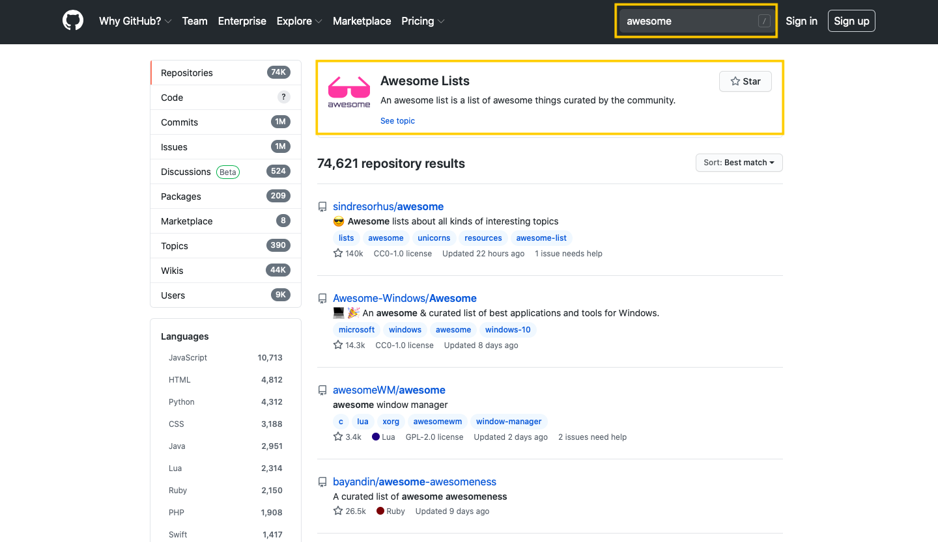This screenshot has width=938, height=542.
Task: Click the repository book icon beside sindresorhus/awesome
Action: pyautogui.click(x=322, y=206)
